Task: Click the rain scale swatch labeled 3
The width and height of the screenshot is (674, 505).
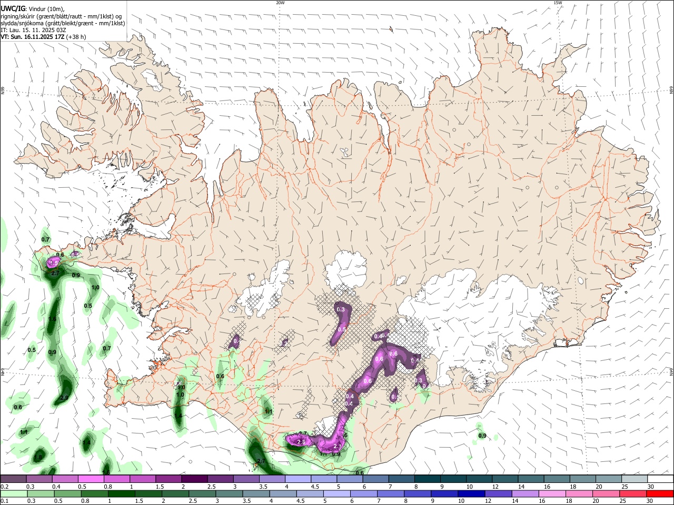Action: (230, 493)
